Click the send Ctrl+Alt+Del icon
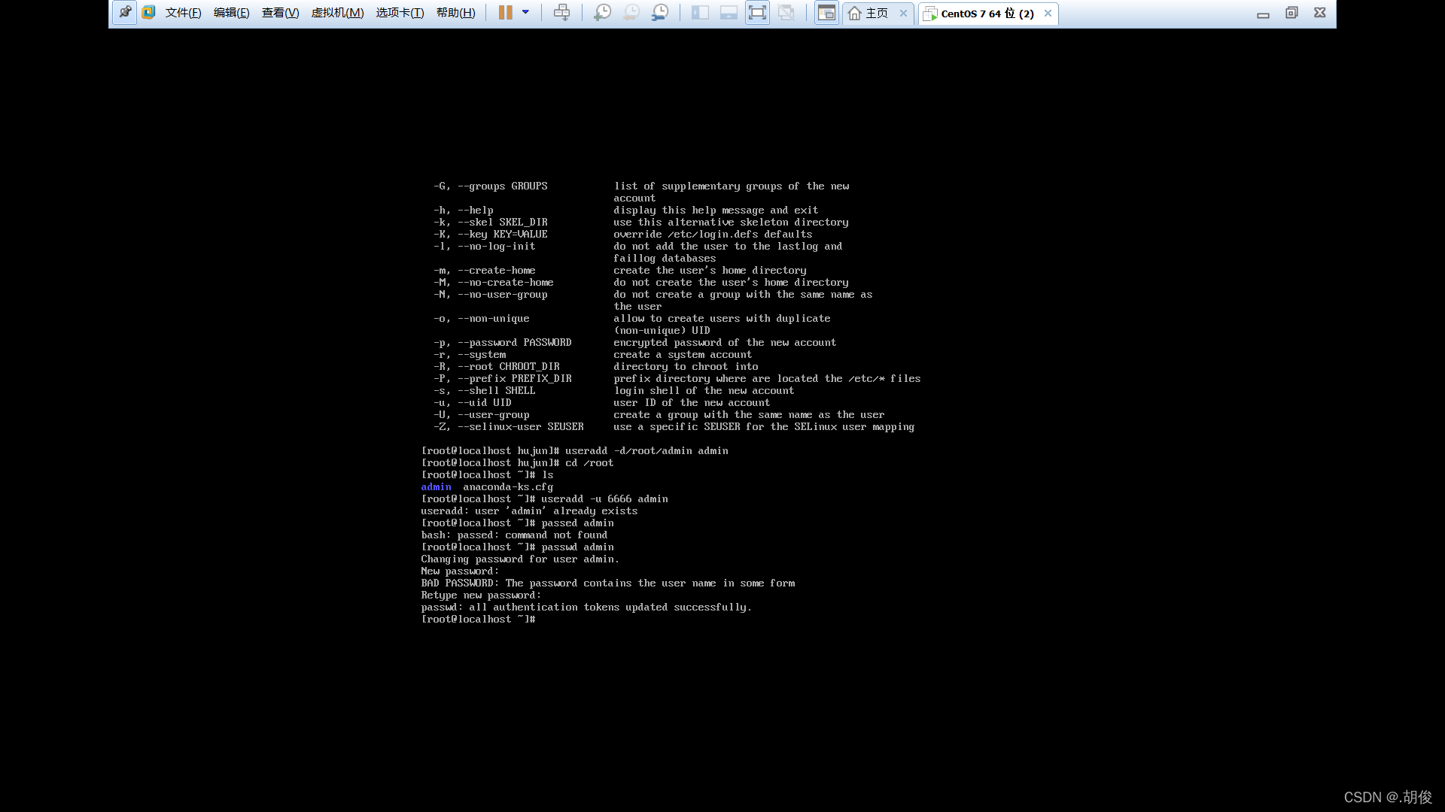Image resolution: width=1445 pixels, height=812 pixels. point(561,12)
